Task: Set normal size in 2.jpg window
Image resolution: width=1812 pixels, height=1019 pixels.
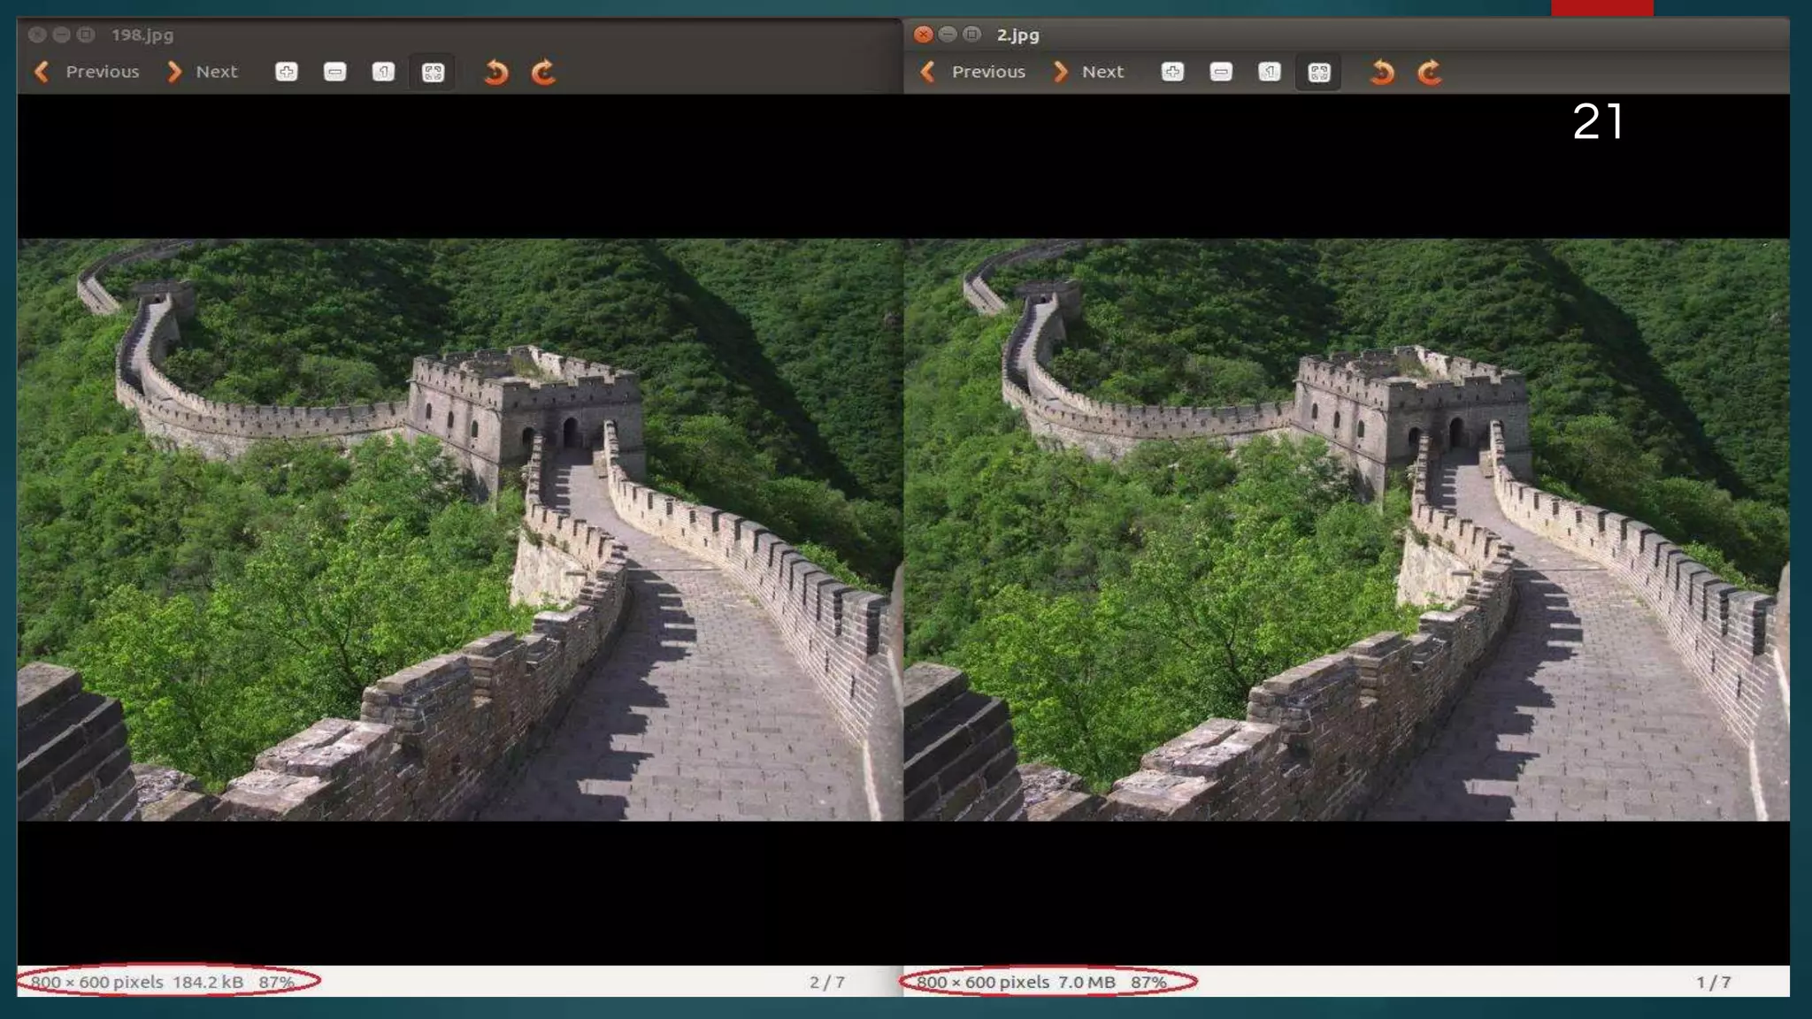Action: point(1270,72)
